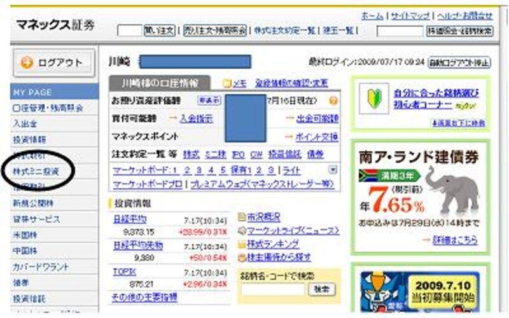This screenshot has height=318, width=509.
Task: Open IPO in 注文約定一覧 row
Action: click(x=238, y=155)
